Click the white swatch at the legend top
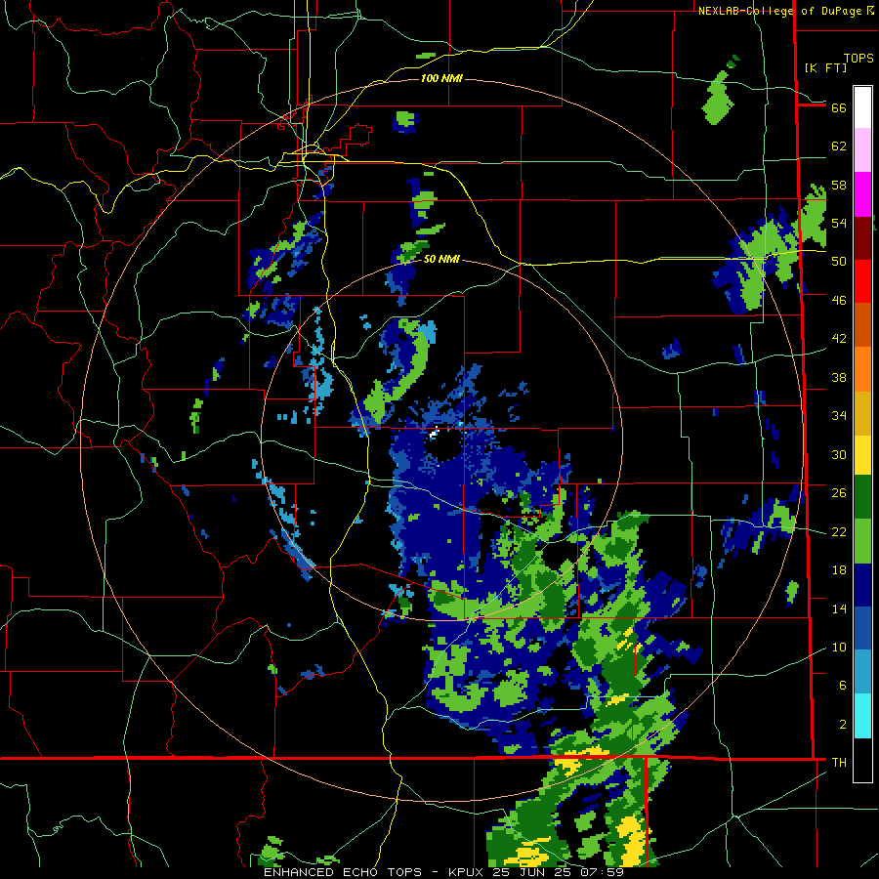 coord(862,107)
